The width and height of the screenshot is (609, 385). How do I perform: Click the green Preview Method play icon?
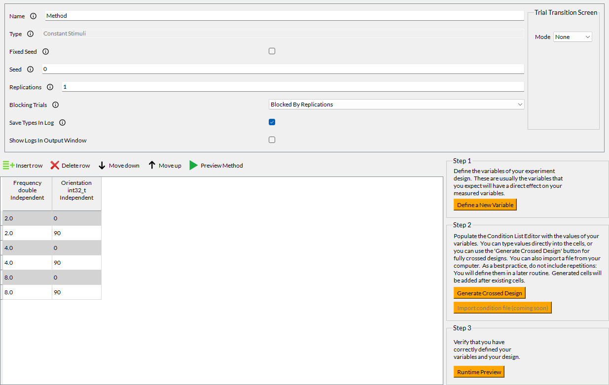(194, 166)
